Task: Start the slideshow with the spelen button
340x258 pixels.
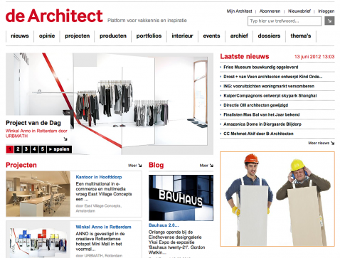Action: coord(59,149)
